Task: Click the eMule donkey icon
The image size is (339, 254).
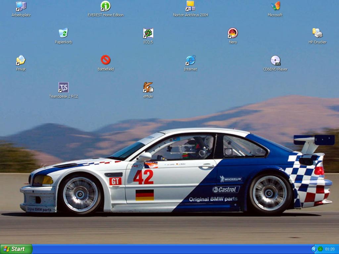Action: click(x=148, y=87)
